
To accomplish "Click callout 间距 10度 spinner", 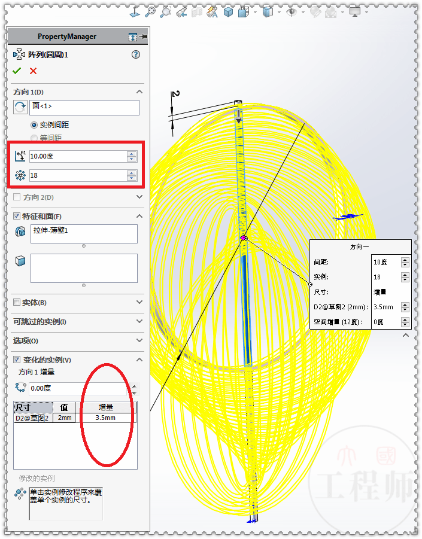I will (x=405, y=262).
